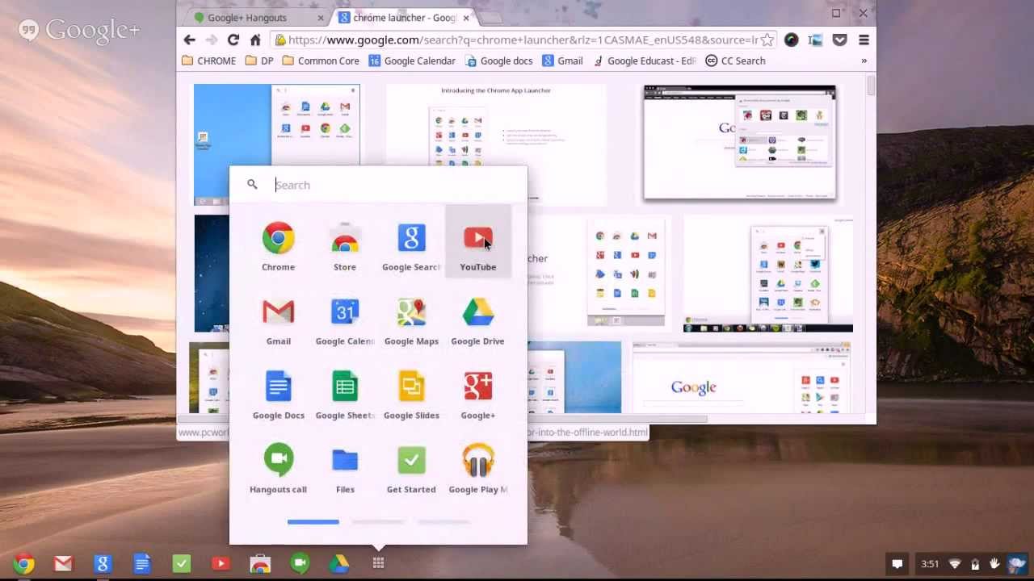Open Gmail in the app launcher
This screenshot has height=581, width=1034.
tap(278, 320)
